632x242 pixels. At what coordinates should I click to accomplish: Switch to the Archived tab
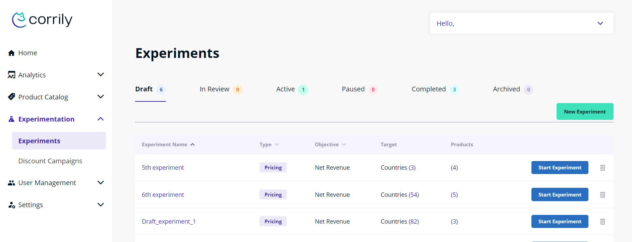click(513, 89)
